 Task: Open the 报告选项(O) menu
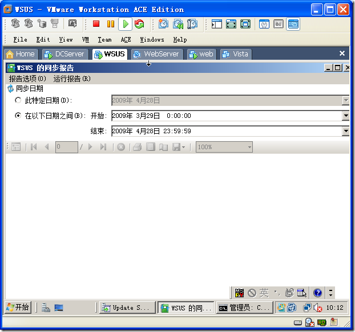point(27,79)
